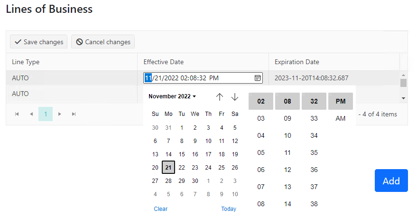Screen dimensions: 417x219
Task: Sort by Effective Date column header
Action: click(x=164, y=62)
